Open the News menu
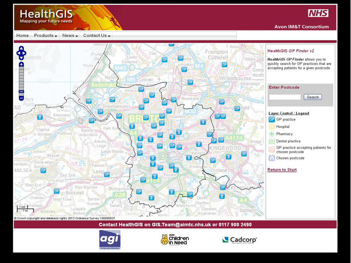Viewport: 351px width, 263px height. pyautogui.click(x=70, y=36)
